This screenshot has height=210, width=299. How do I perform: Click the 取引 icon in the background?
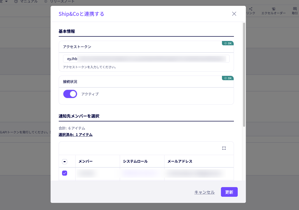click(x=295, y=11)
